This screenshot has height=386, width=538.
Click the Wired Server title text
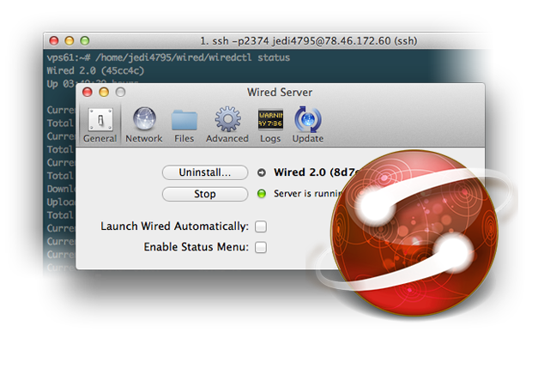point(280,93)
